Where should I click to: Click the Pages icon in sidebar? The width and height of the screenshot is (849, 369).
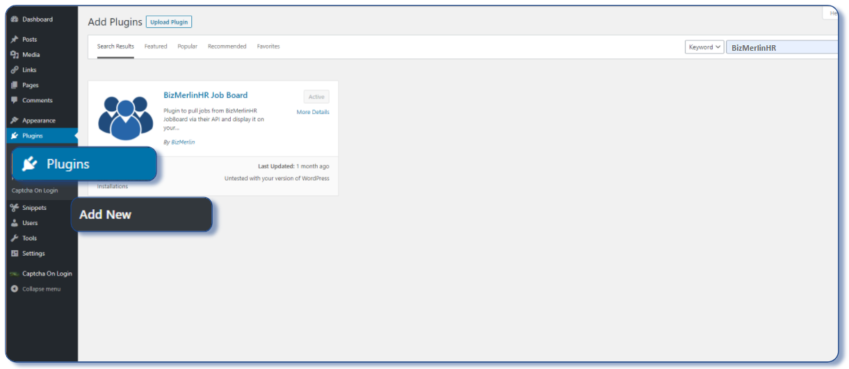click(x=15, y=85)
